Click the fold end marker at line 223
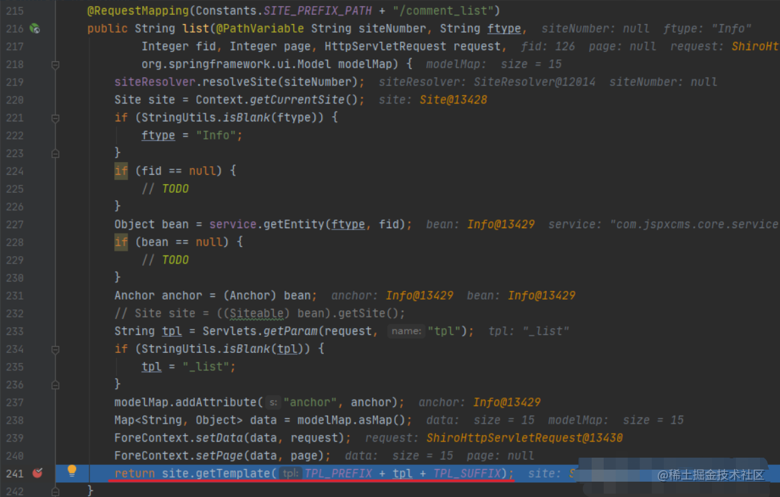 tap(55, 153)
